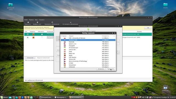Screen dimensions: 176x99
Task: Select the Netix Ltd mirror
Action: [x=88, y=54]
